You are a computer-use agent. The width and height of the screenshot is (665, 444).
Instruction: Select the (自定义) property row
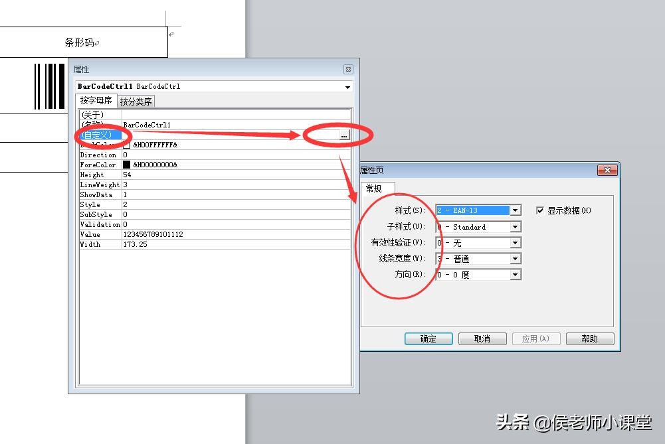(215, 135)
